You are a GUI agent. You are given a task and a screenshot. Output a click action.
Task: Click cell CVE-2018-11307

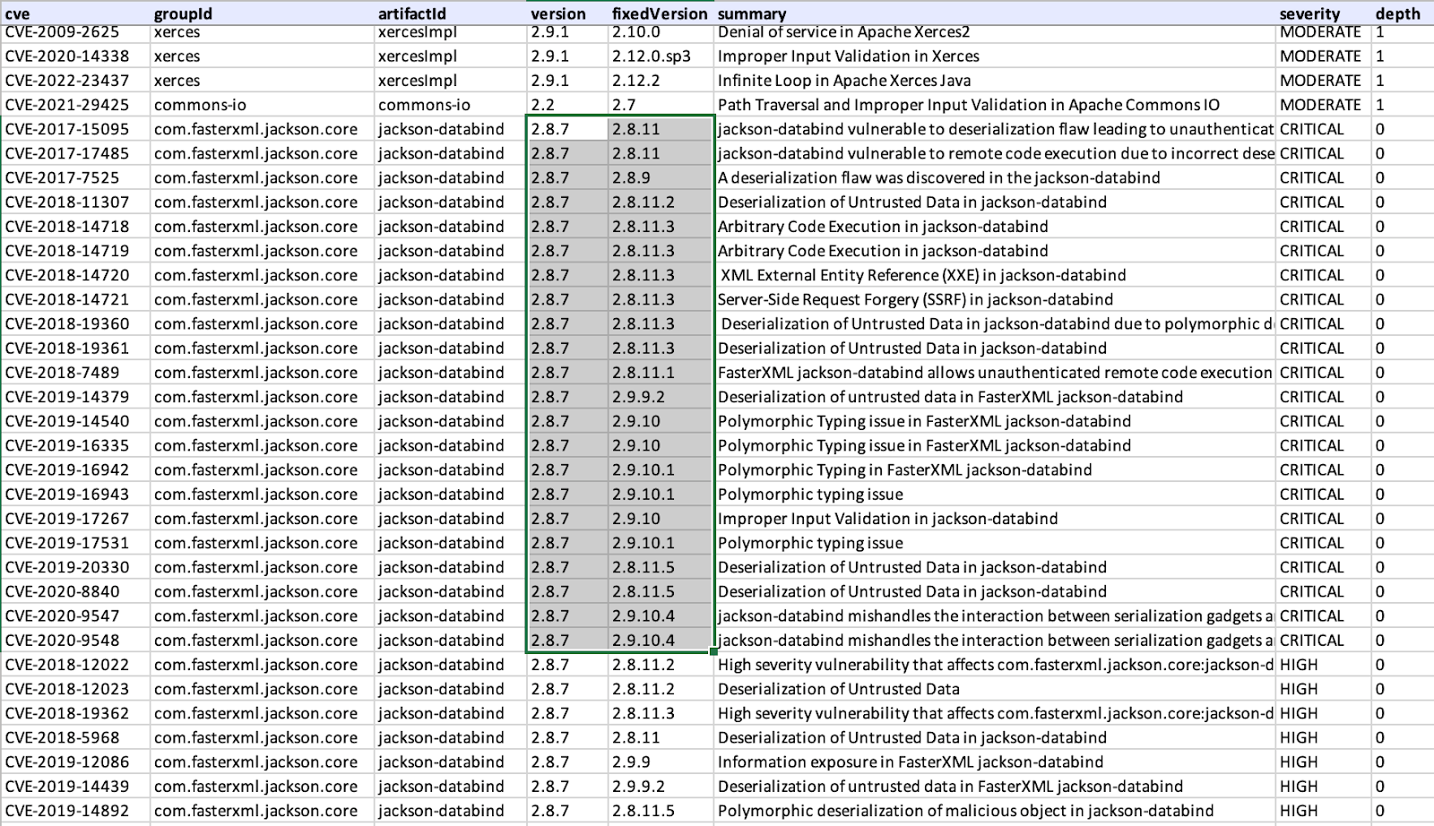tap(75, 202)
